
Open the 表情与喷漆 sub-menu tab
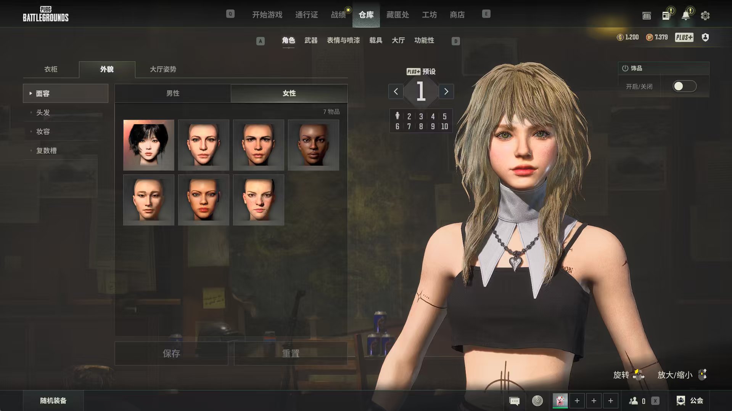pyautogui.click(x=343, y=40)
